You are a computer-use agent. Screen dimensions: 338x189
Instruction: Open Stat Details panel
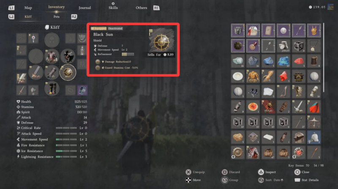(307, 180)
